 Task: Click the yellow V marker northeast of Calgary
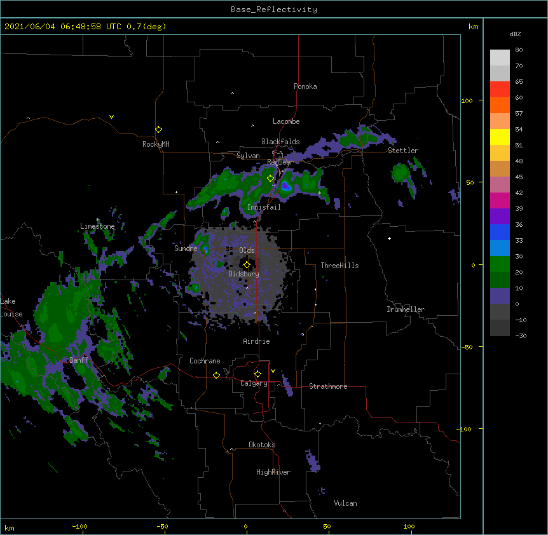coord(273,371)
